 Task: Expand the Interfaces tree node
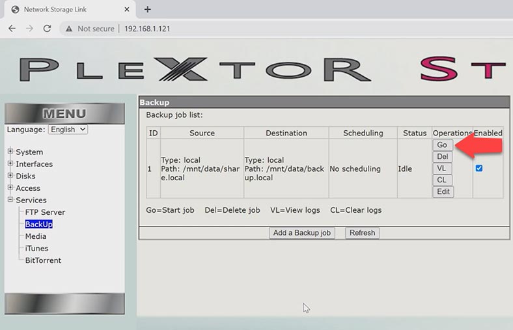click(x=10, y=163)
